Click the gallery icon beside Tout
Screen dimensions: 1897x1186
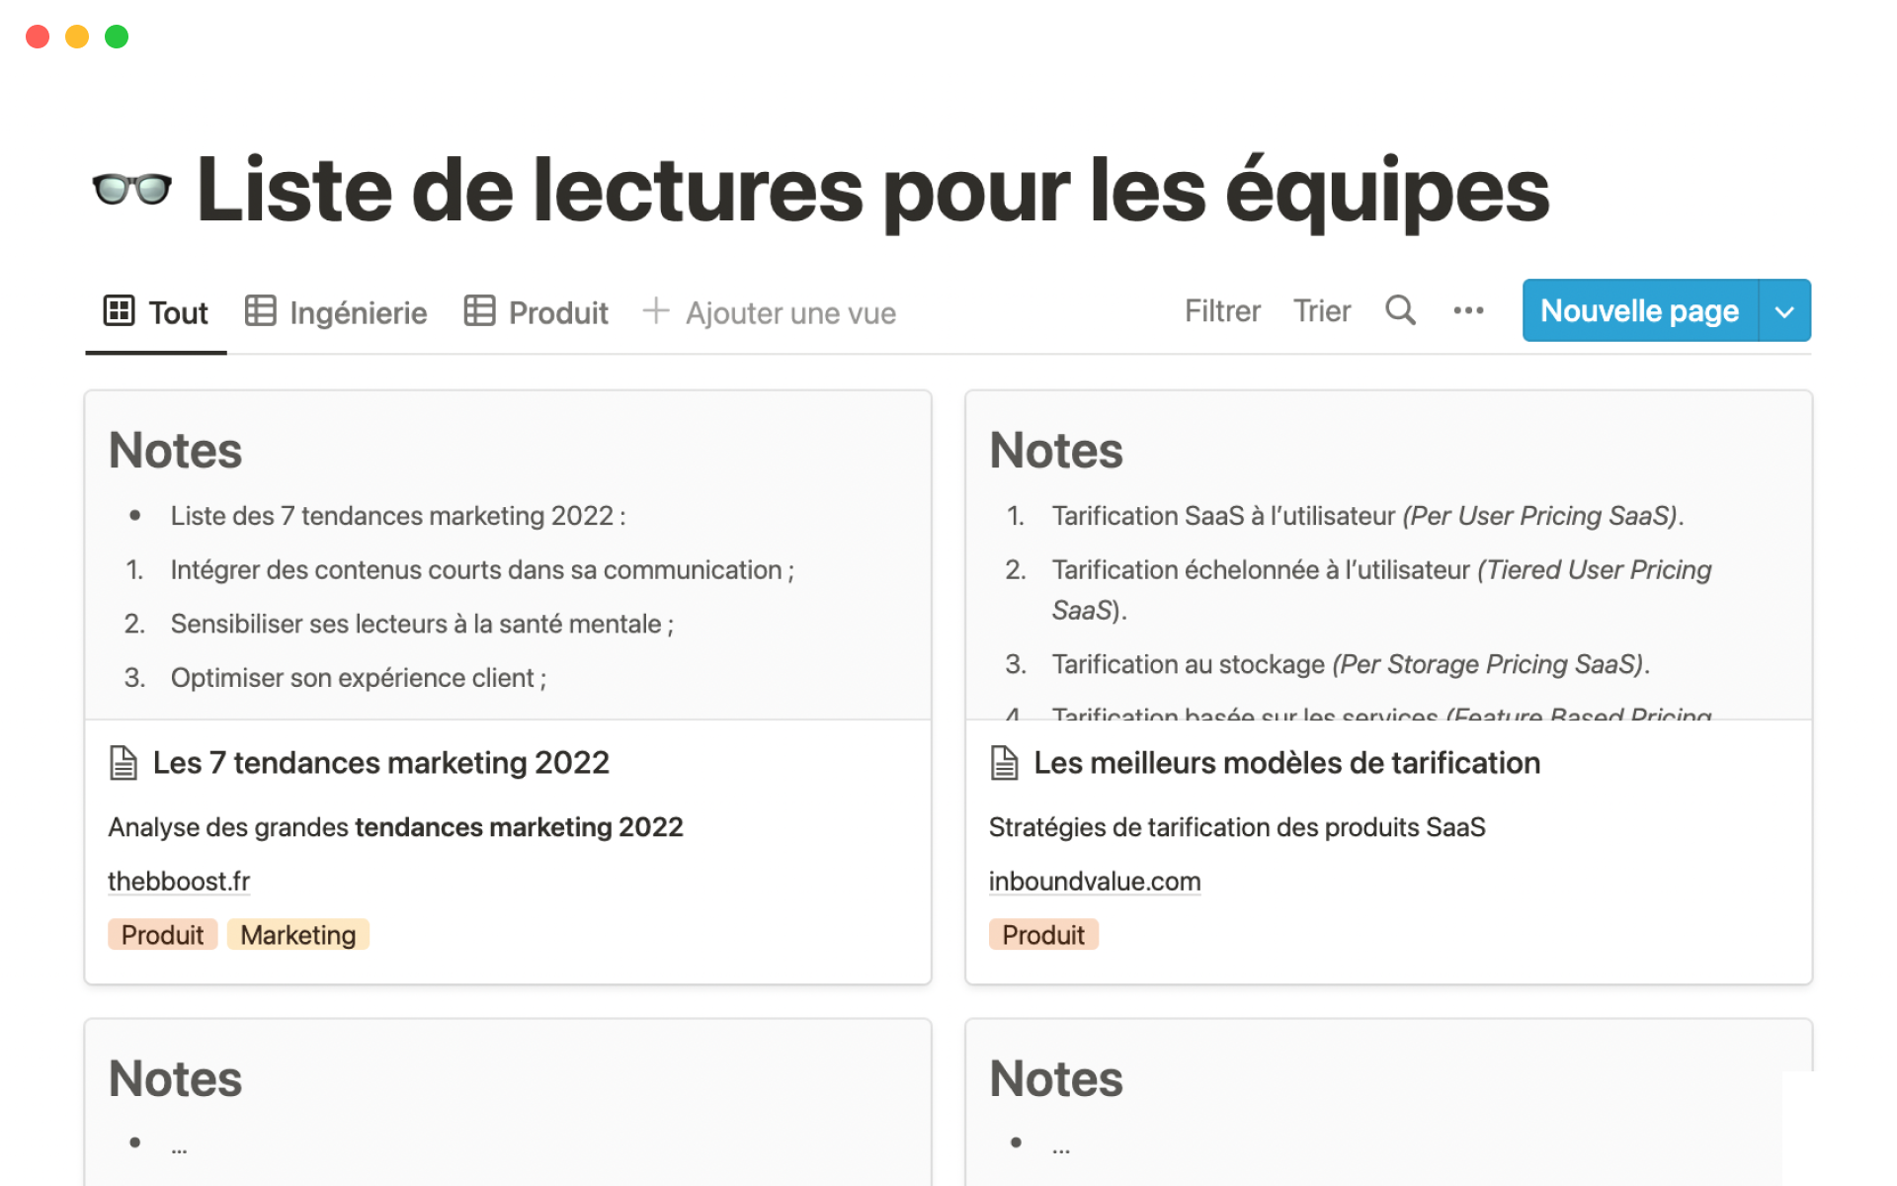(119, 310)
